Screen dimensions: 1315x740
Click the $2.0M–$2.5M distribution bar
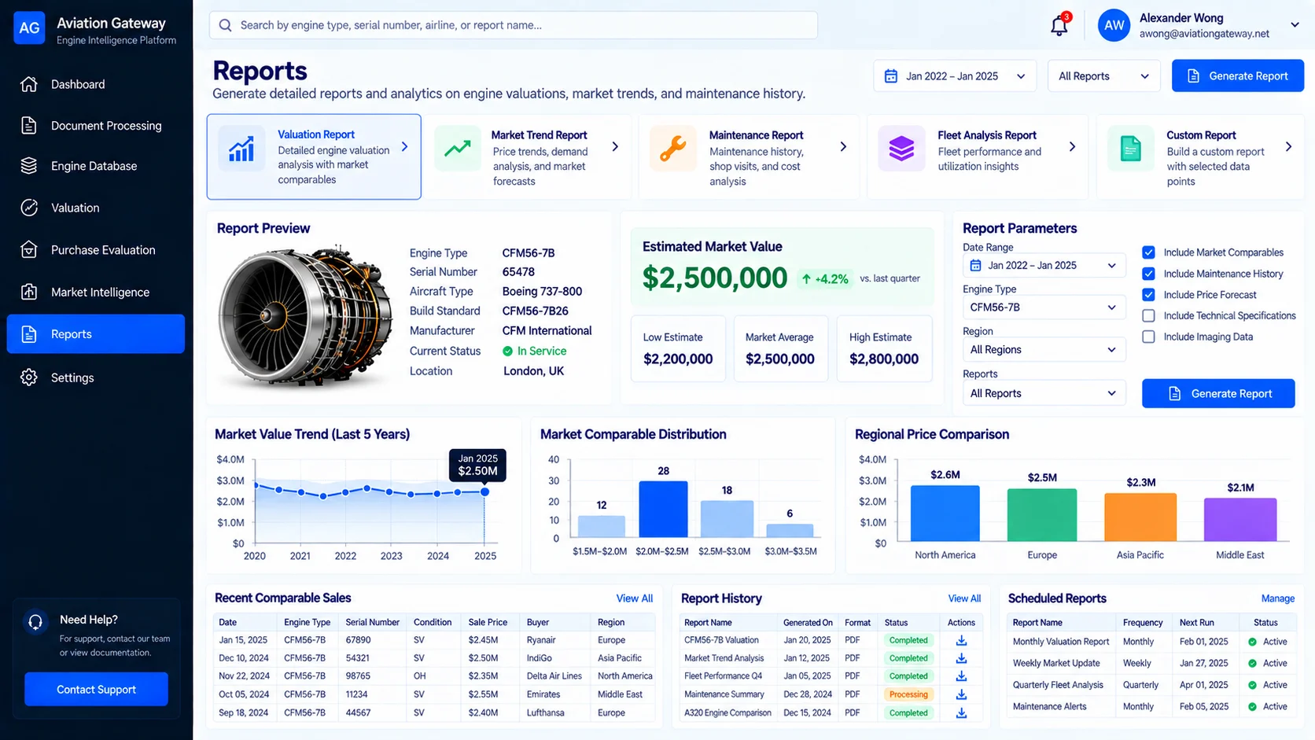pyautogui.click(x=663, y=510)
